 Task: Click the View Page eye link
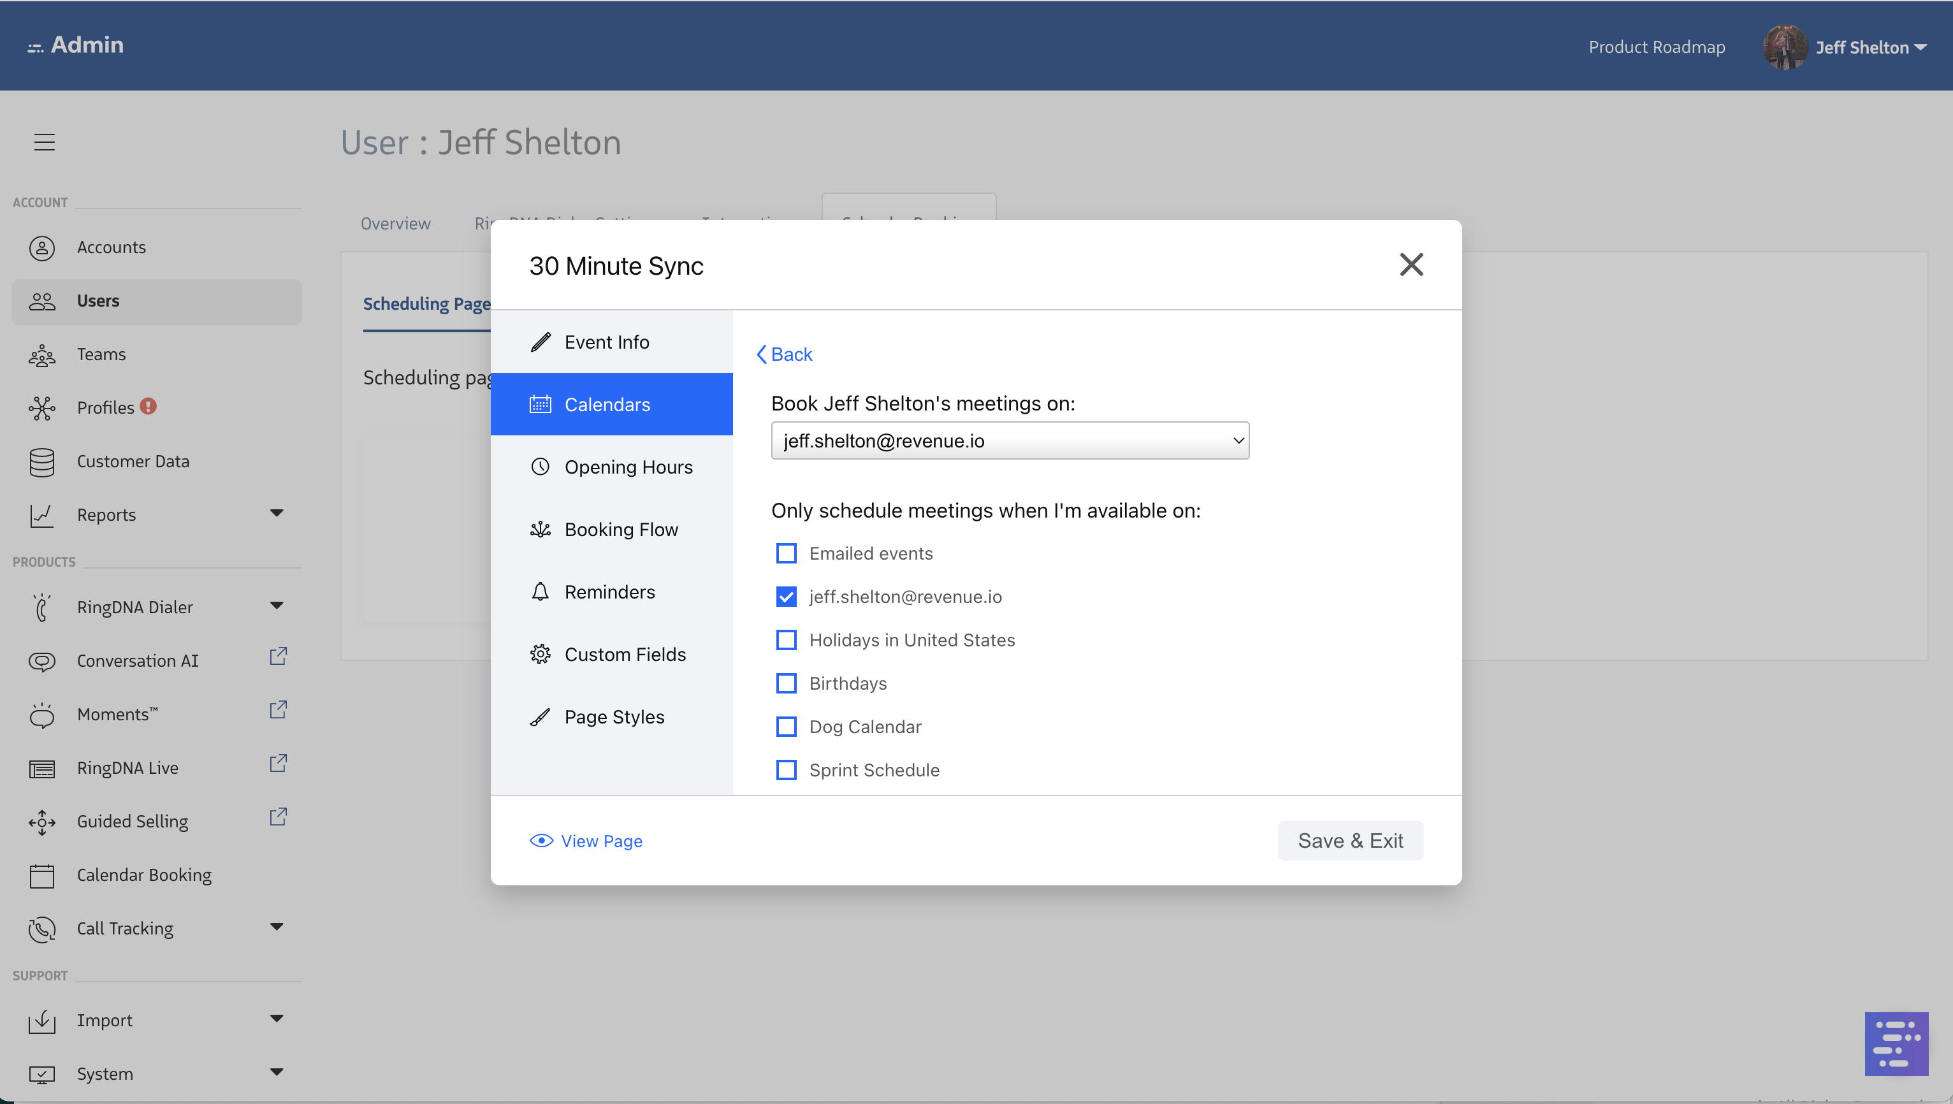(586, 841)
